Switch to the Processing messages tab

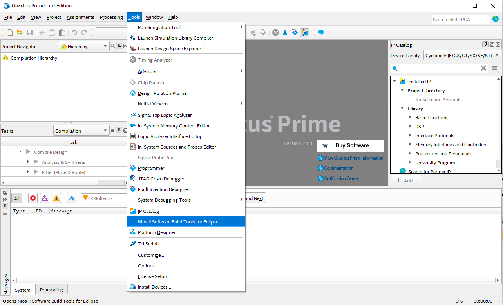[x=51, y=290]
